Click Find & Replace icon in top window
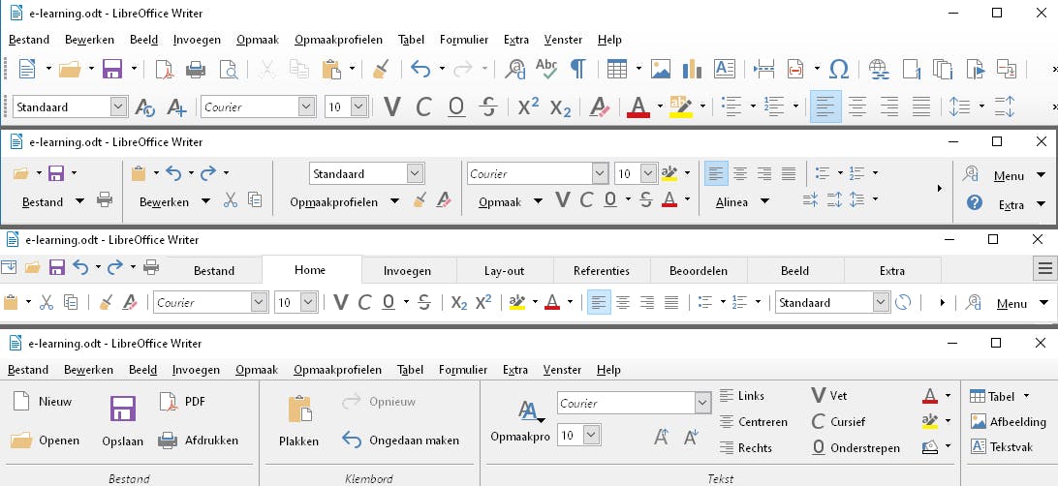Viewport: 1058px width, 486px height. [x=515, y=69]
